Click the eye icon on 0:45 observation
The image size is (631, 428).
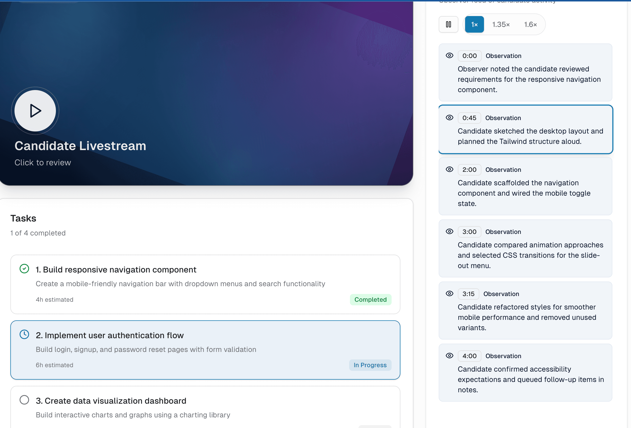[x=449, y=117]
